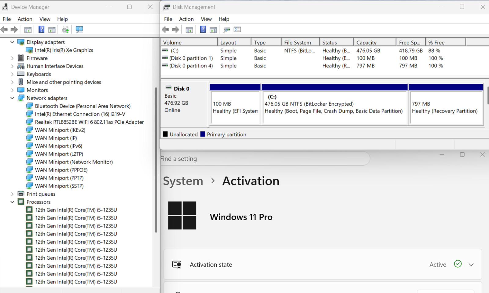Click the properties checklist icon in Disk Management toolbar
The height and width of the screenshot is (293, 489).
click(237, 30)
